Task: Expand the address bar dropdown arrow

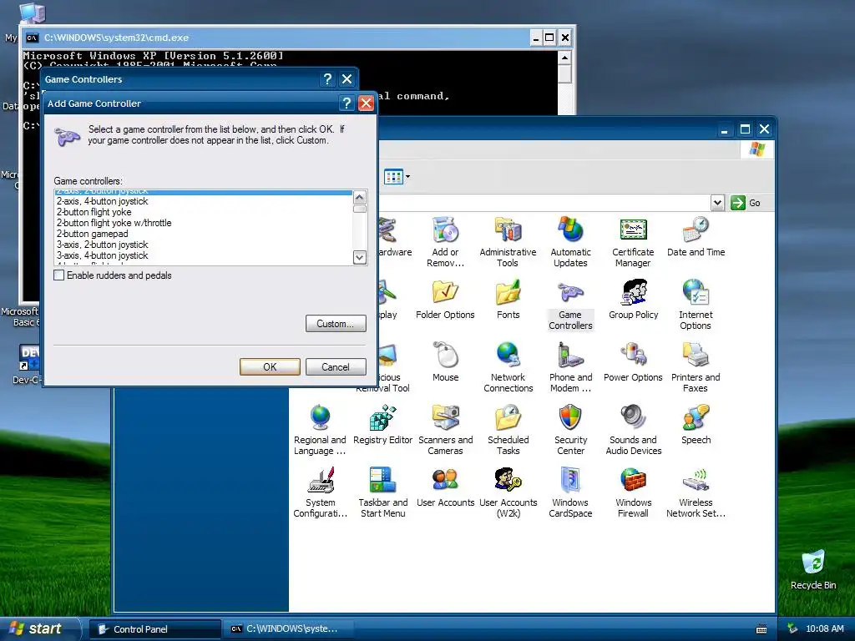Action: click(x=717, y=203)
